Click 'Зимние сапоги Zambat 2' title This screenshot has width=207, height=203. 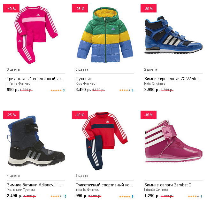(168, 185)
